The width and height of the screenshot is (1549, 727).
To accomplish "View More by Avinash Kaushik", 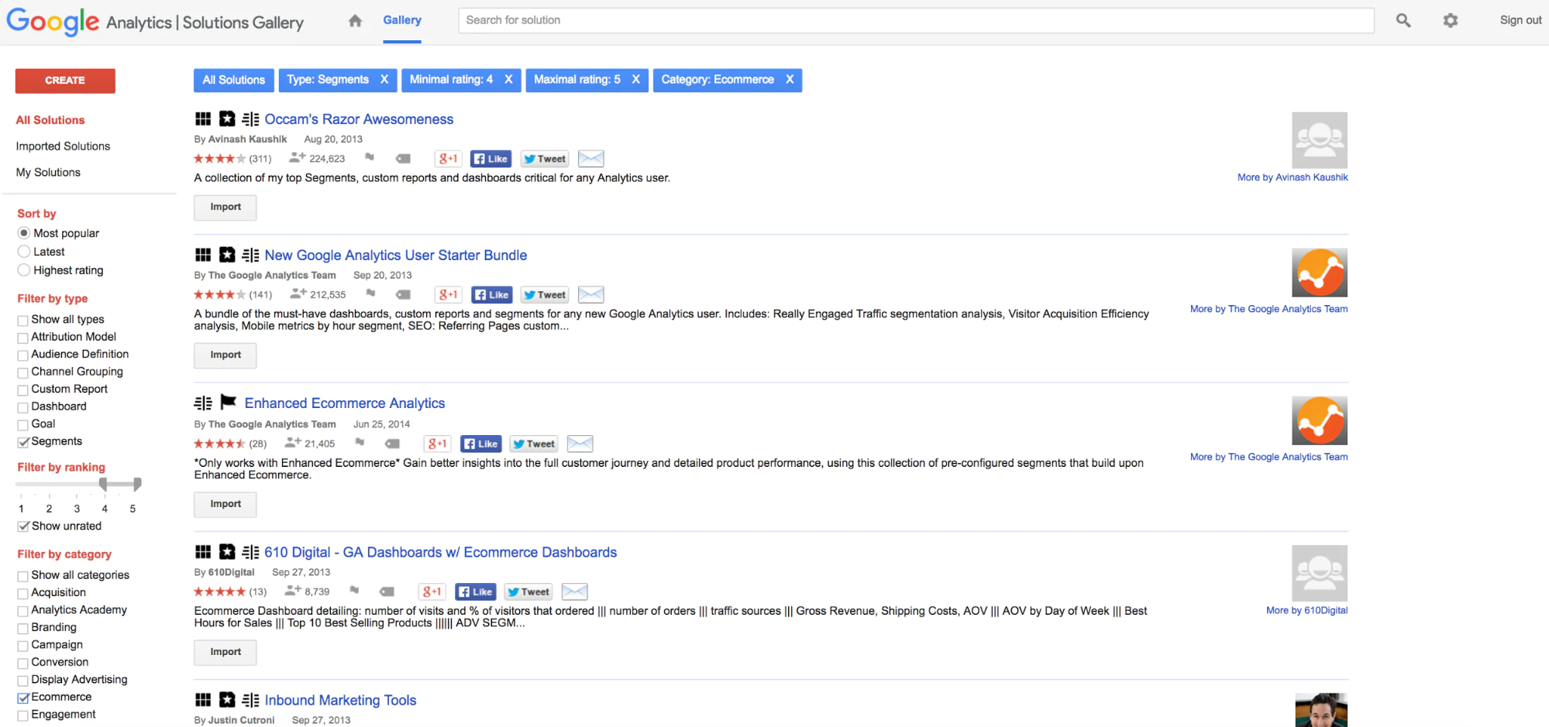I will coord(1293,177).
